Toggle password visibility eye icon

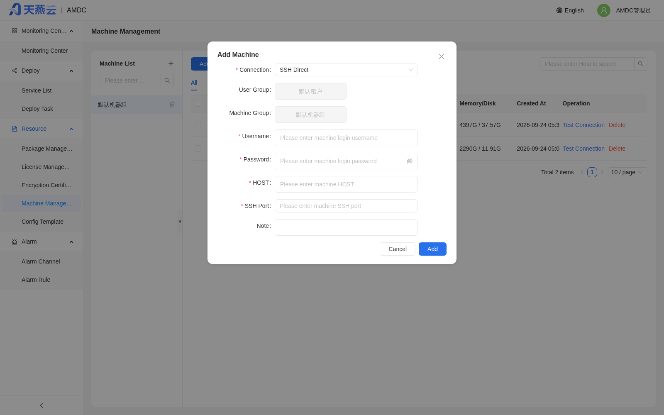tap(410, 161)
